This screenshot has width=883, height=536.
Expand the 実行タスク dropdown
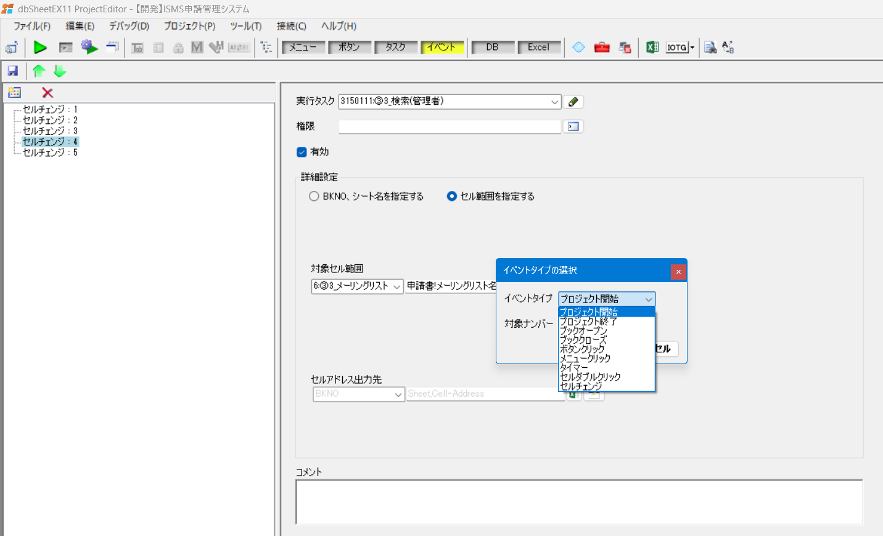click(x=554, y=102)
